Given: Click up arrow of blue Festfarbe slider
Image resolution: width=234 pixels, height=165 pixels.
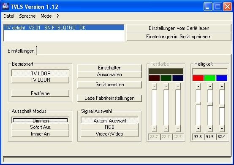Looking at the screenshot, I should (178, 87).
